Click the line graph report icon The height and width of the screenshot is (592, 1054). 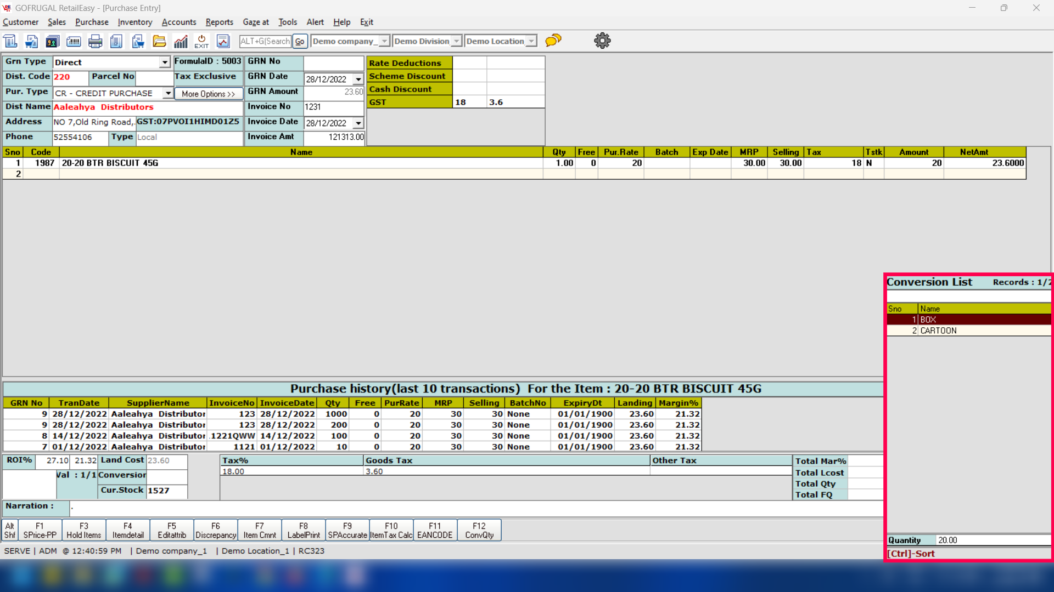pyautogui.click(x=223, y=41)
